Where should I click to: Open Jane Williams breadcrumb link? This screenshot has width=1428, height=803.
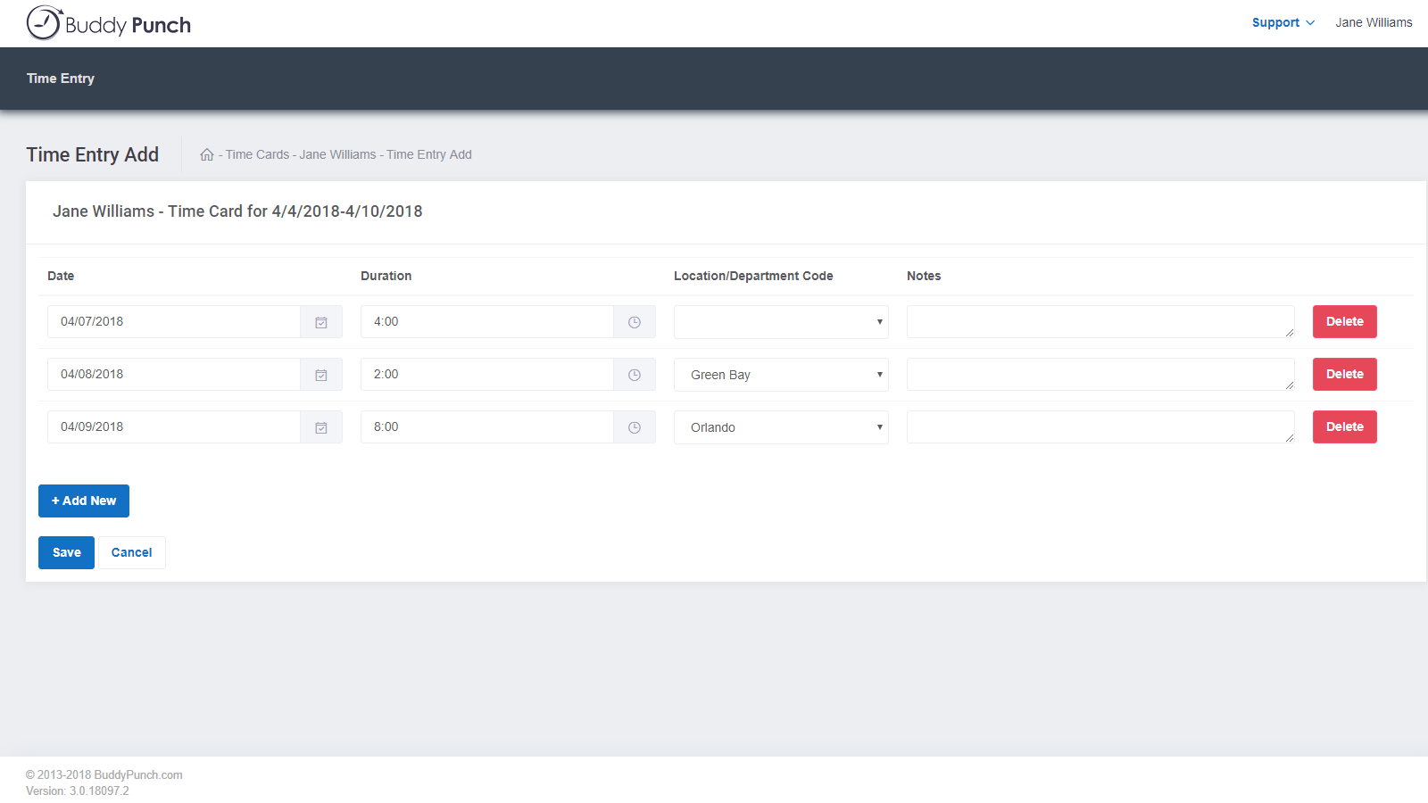click(337, 154)
